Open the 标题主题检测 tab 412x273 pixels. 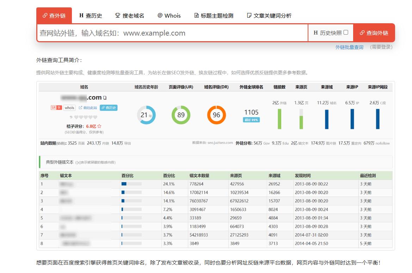point(214,15)
